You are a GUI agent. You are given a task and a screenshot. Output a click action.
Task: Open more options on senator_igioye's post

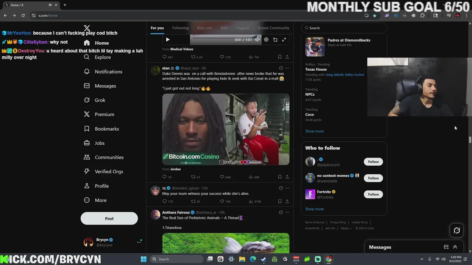(x=287, y=188)
